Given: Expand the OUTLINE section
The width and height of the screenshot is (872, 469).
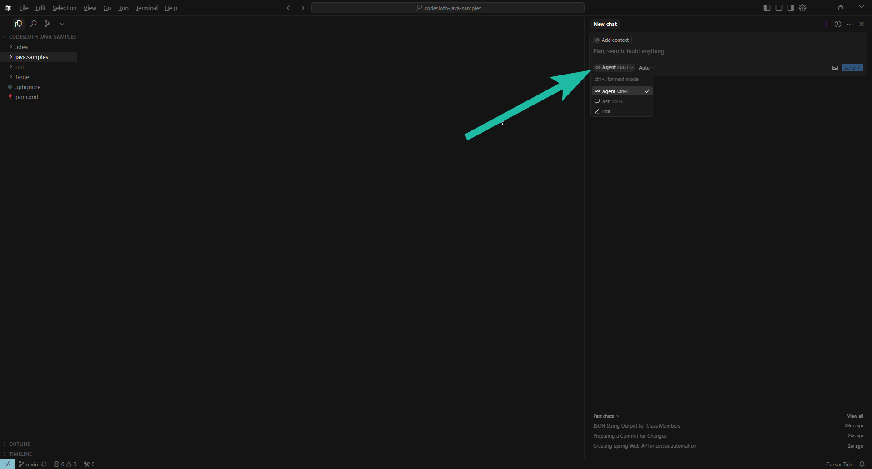Looking at the screenshot, I should pyautogui.click(x=39, y=444).
